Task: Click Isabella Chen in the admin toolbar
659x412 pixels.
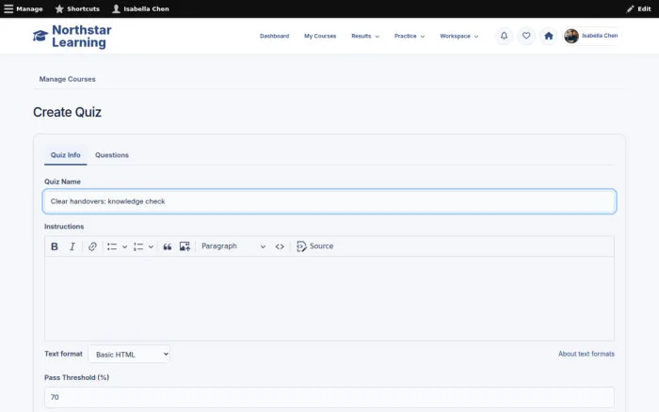Action: 140,8
